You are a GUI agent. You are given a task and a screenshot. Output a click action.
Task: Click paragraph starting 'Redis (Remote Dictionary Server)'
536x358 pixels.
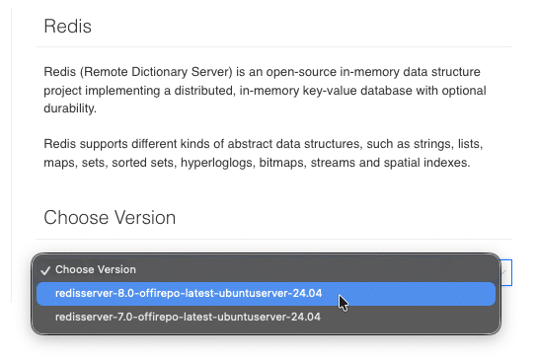(265, 90)
